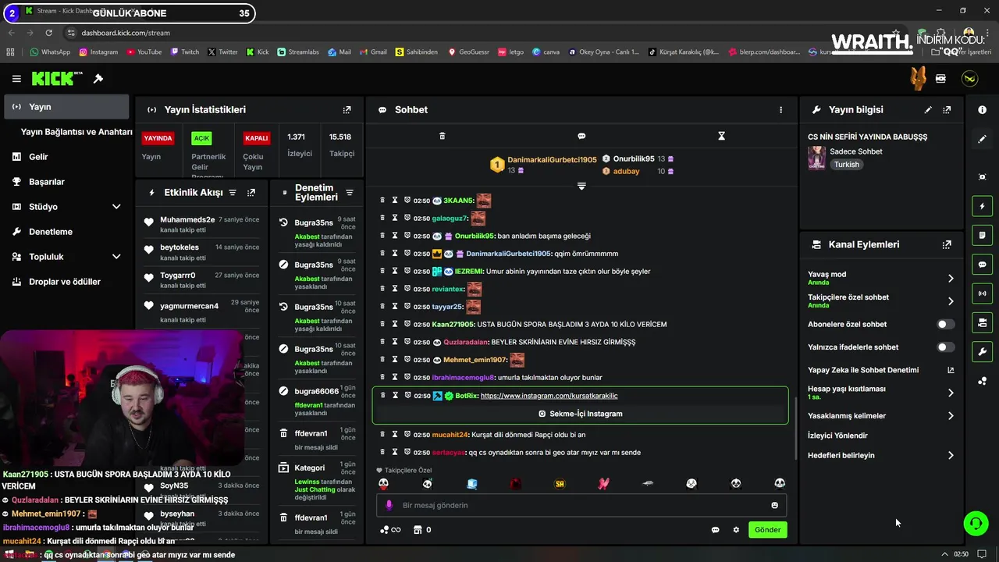Ban user Onurbilik95 with the shield icon
Image resolution: width=999 pixels, height=562 pixels.
[x=407, y=236]
